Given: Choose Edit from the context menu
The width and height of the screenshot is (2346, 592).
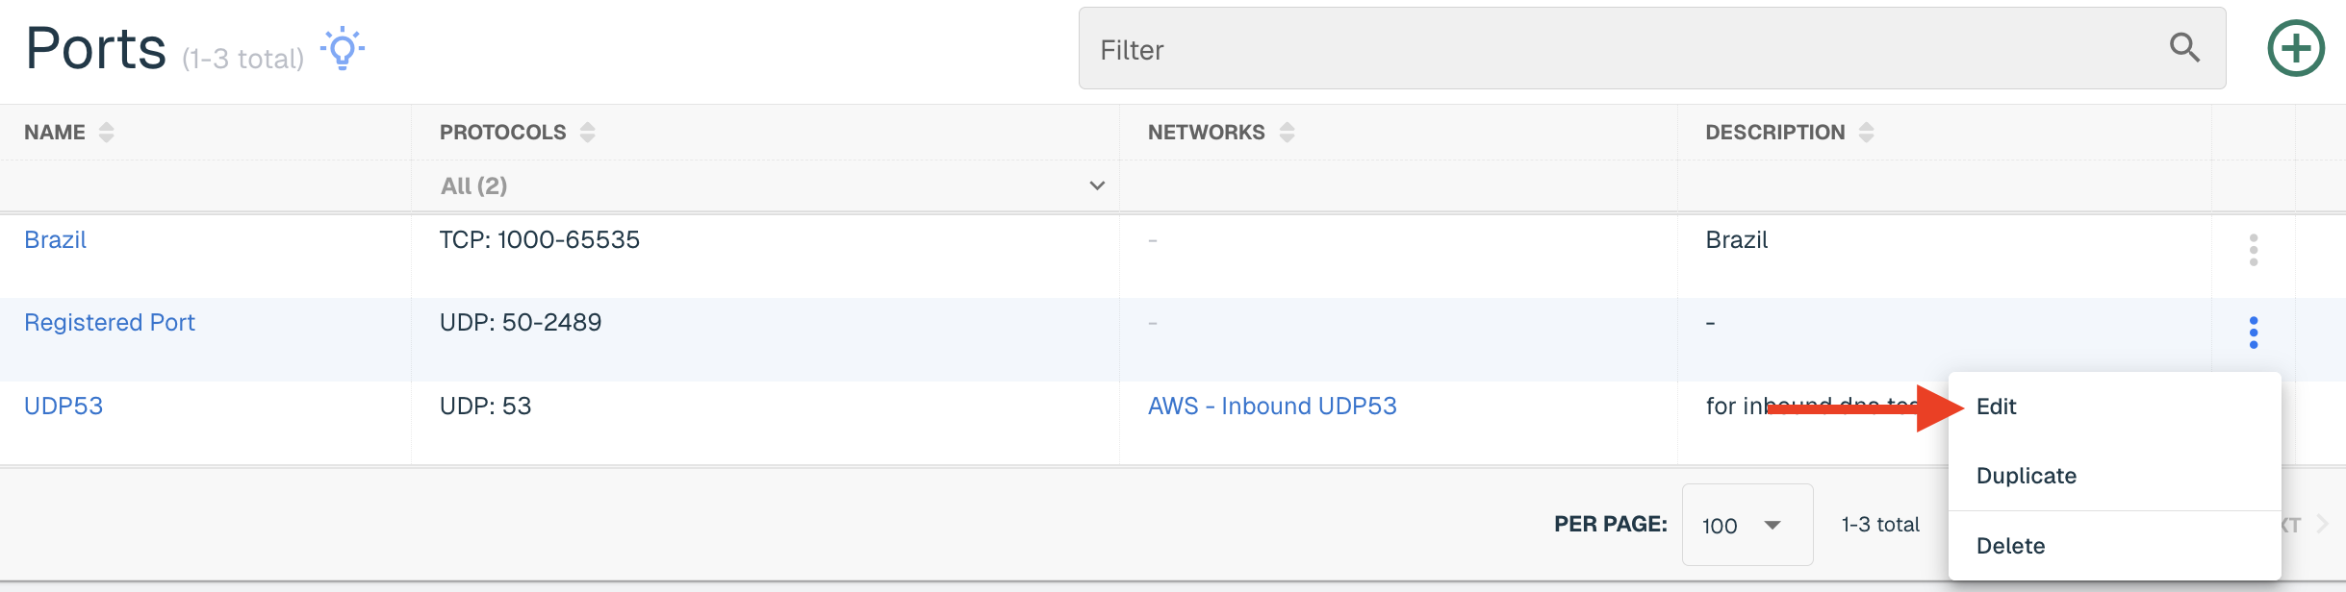Looking at the screenshot, I should coord(1996,407).
